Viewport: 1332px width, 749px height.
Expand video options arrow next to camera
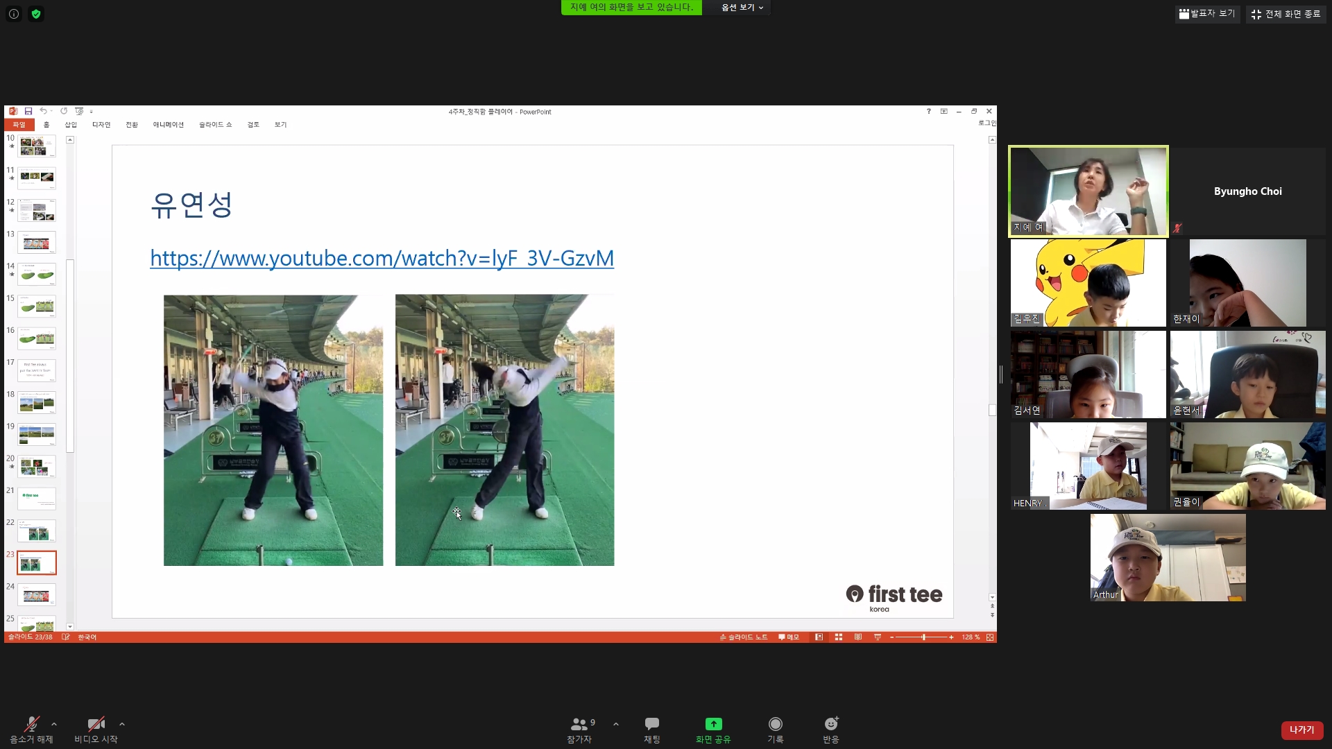point(122,724)
